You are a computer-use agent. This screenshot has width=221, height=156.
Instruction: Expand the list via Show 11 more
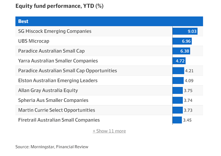point(109,131)
